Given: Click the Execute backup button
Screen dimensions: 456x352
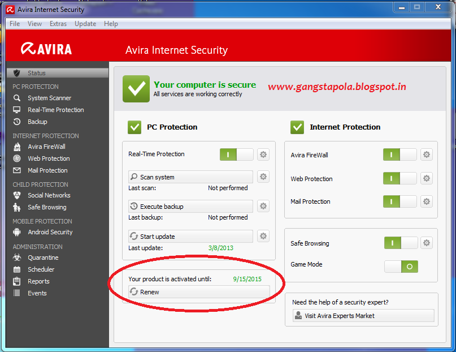Looking at the screenshot, I should (190, 207).
